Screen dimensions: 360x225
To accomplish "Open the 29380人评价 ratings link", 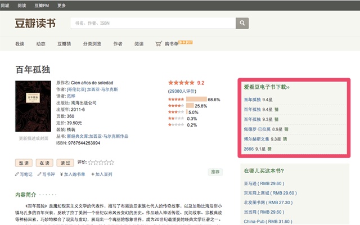I will [182, 91].
